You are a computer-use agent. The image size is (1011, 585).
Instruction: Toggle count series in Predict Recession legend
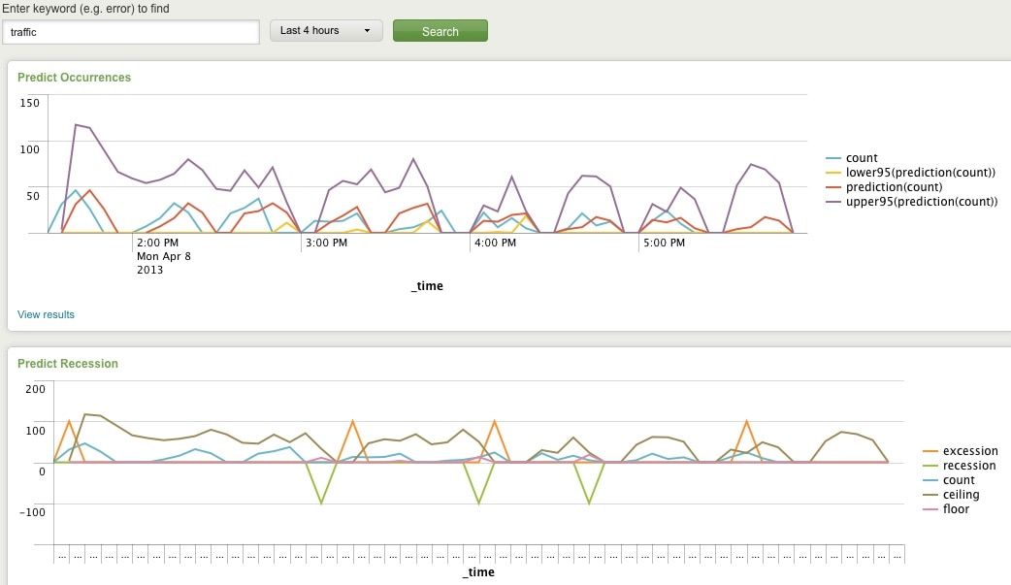pos(959,480)
